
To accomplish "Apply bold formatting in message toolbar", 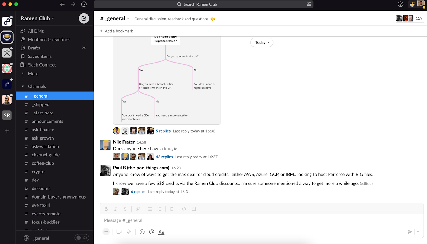I will 106,209.
